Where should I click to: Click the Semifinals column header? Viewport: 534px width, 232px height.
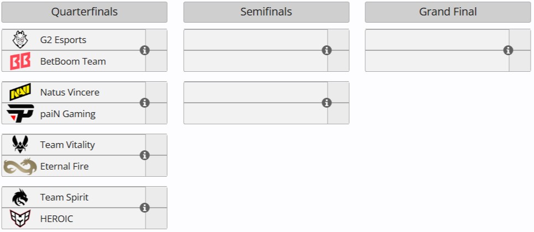coord(266,12)
